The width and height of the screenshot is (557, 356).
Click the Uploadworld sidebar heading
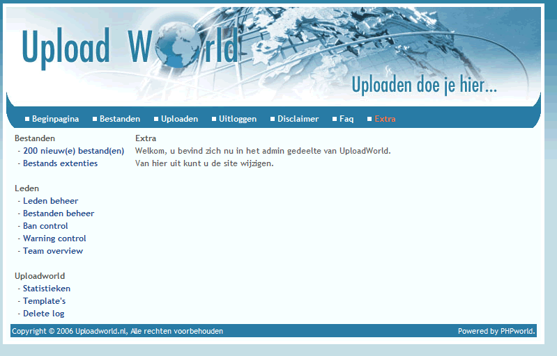[x=40, y=276]
